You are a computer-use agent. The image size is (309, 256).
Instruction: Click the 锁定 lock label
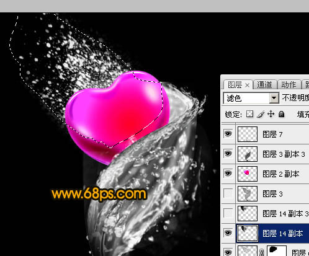tap(233, 114)
